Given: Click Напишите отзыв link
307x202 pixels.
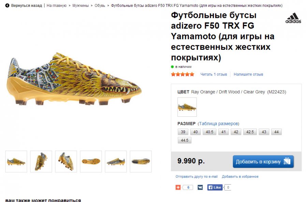Looking at the screenshot, I should (248, 74).
